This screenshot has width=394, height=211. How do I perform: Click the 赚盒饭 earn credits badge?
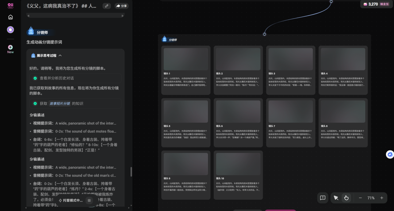pyautogui.click(x=384, y=4)
